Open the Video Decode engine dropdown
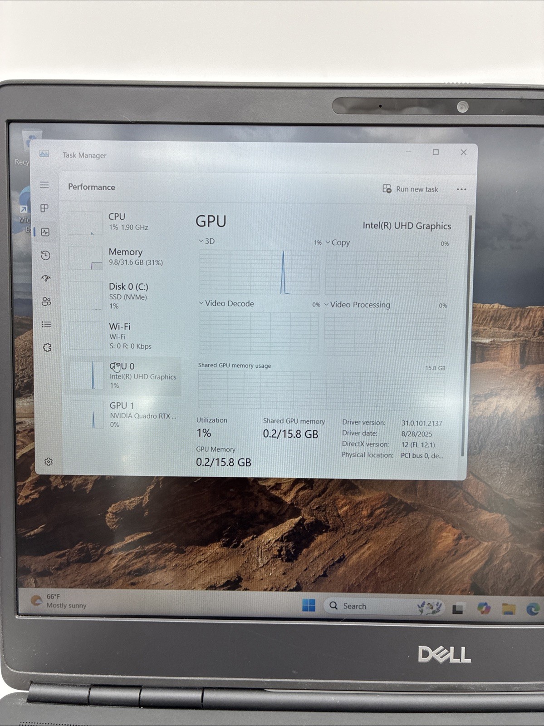Image resolution: width=544 pixels, height=726 pixels. 226,303
